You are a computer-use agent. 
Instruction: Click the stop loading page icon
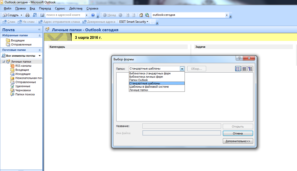[x=128, y=15]
